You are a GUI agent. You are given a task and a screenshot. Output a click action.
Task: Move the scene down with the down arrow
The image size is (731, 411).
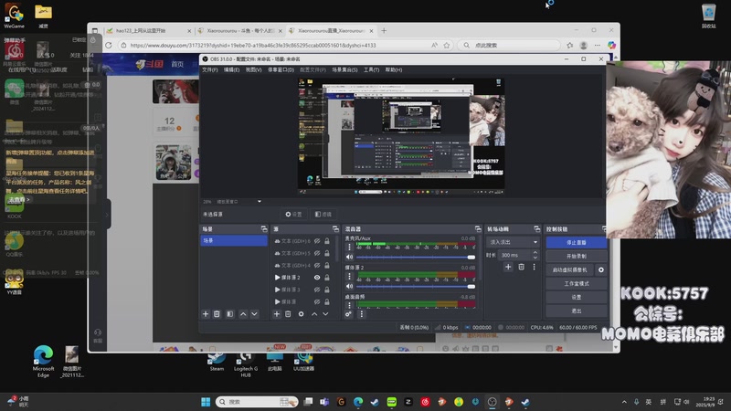coord(255,314)
